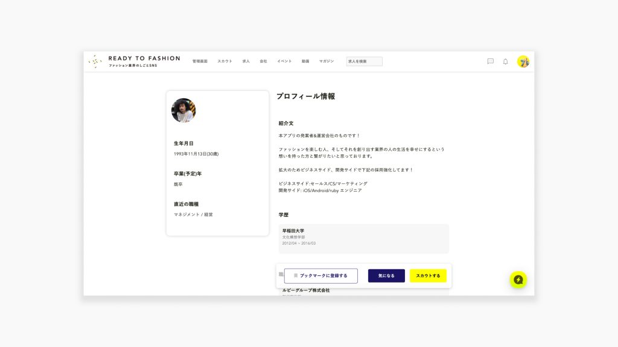618x347 pixels.
Task: Focus the 求人を検索 search field
Action: (364, 61)
